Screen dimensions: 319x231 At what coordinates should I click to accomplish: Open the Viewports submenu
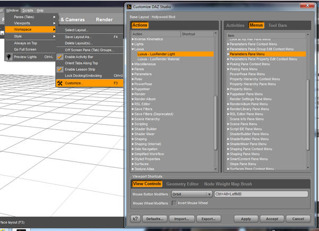(30, 23)
